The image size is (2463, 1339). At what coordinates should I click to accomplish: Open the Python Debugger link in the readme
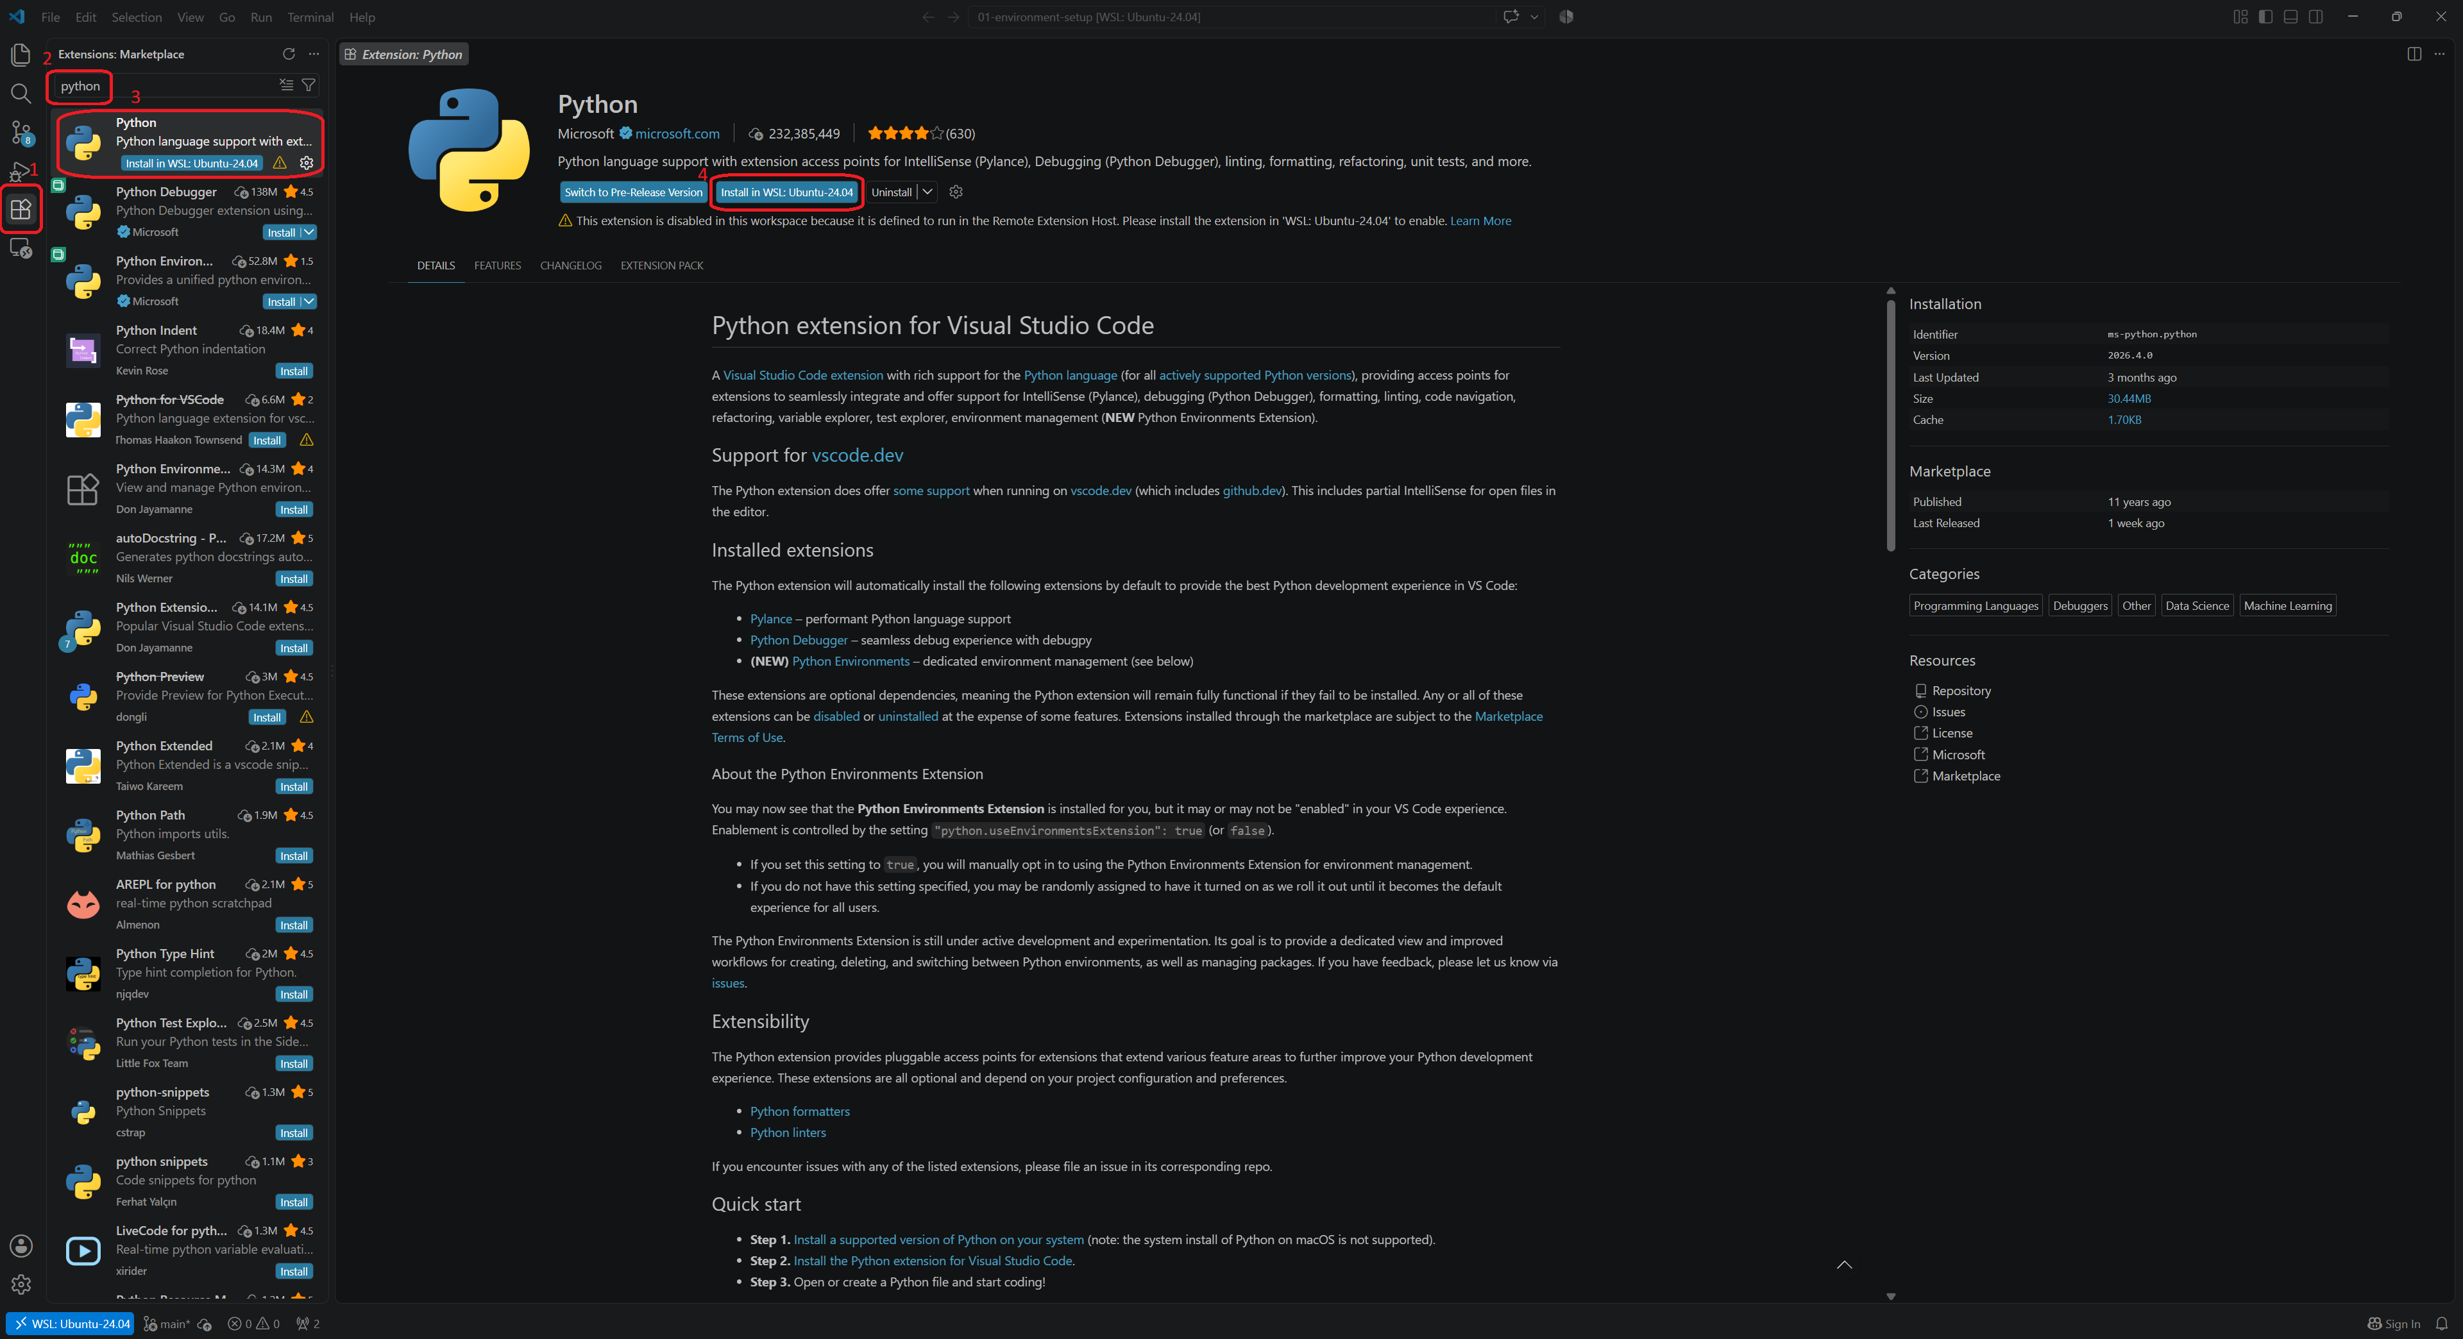[x=799, y=641]
